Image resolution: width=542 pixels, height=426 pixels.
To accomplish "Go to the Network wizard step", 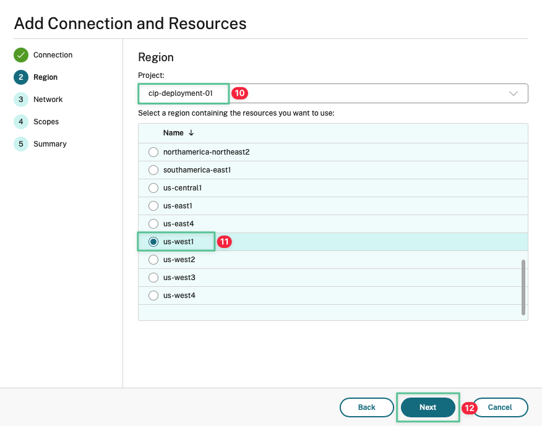I will [x=48, y=100].
